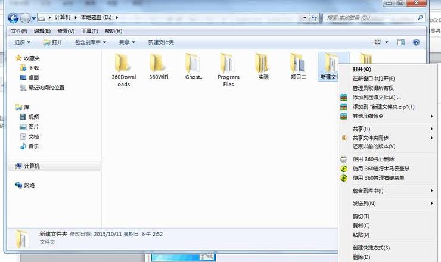Expand 发送到(N) submenu
Viewport: 441px width, 262px height.
click(x=388, y=203)
